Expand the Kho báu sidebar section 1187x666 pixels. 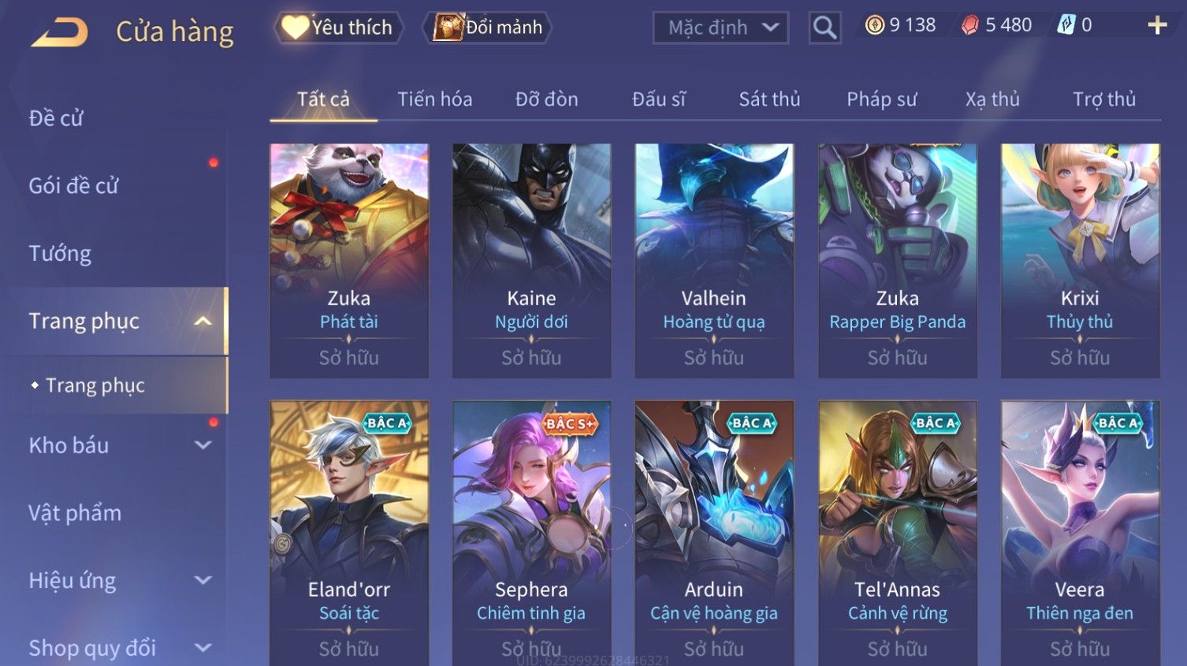(203, 445)
